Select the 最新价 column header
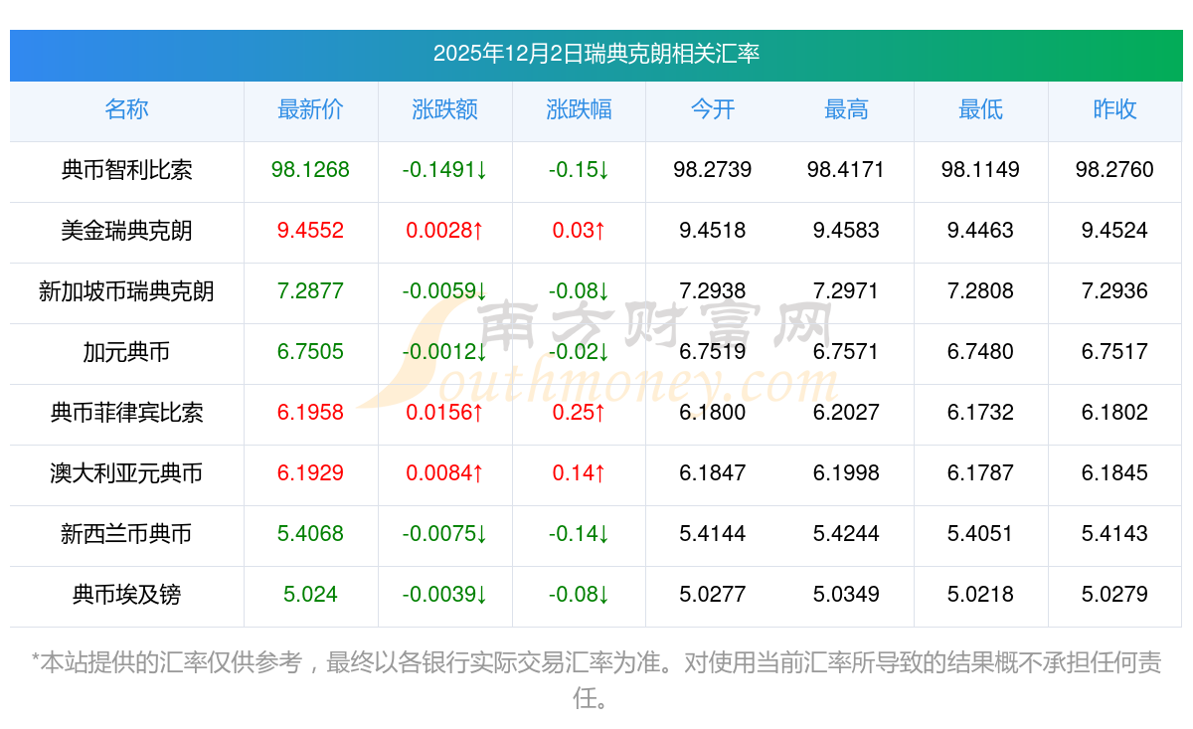Image resolution: width=1193 pixels, height=729 pixels. 310,109
